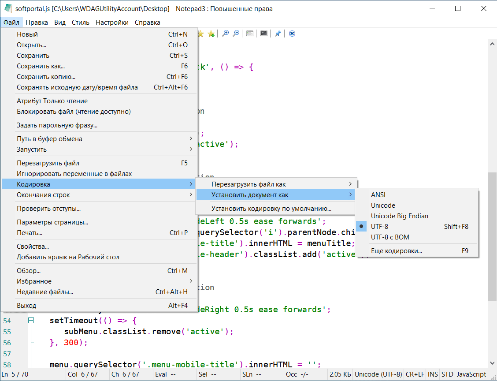Toggle INS insert mode in status bar
Image resolution: width=497 pixels, height=381 pixels.
coord(433,374)
